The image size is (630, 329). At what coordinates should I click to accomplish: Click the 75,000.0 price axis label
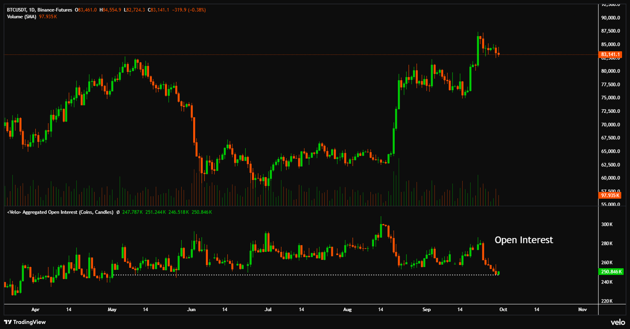pos(611,98)
